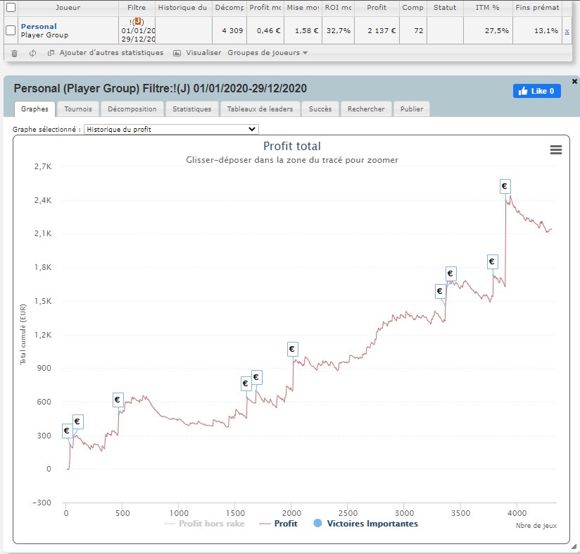Click the 32,7% ROI cell
This screenshot has height=554, width=580.
point(338,31)
